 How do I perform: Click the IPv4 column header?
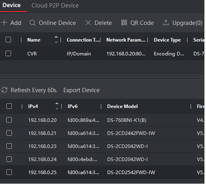[x=33, y=106]
